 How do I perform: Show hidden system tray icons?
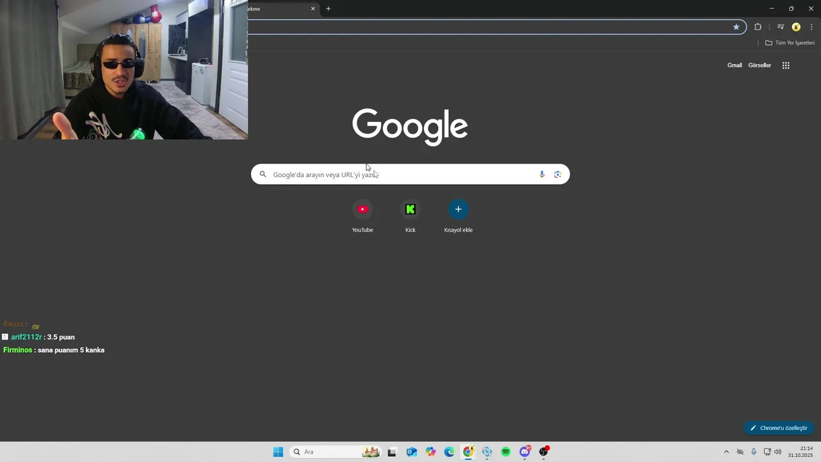pos(726,452)
